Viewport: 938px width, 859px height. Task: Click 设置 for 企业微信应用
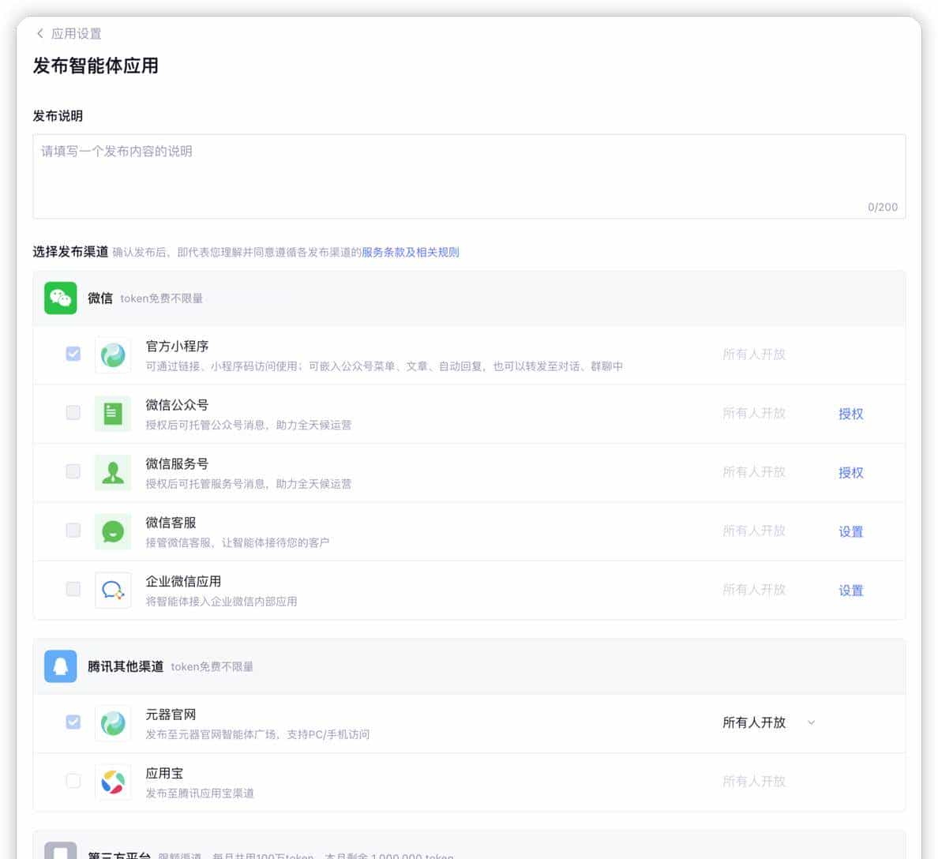[851, 590]
